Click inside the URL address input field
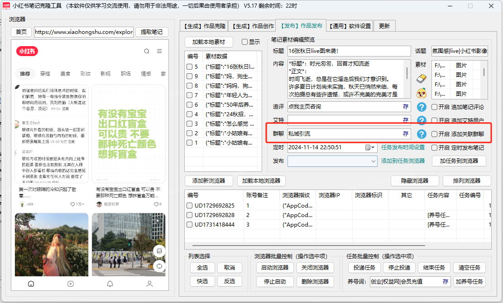This screenshot has height=303, width=503. [x=83, y=32]
